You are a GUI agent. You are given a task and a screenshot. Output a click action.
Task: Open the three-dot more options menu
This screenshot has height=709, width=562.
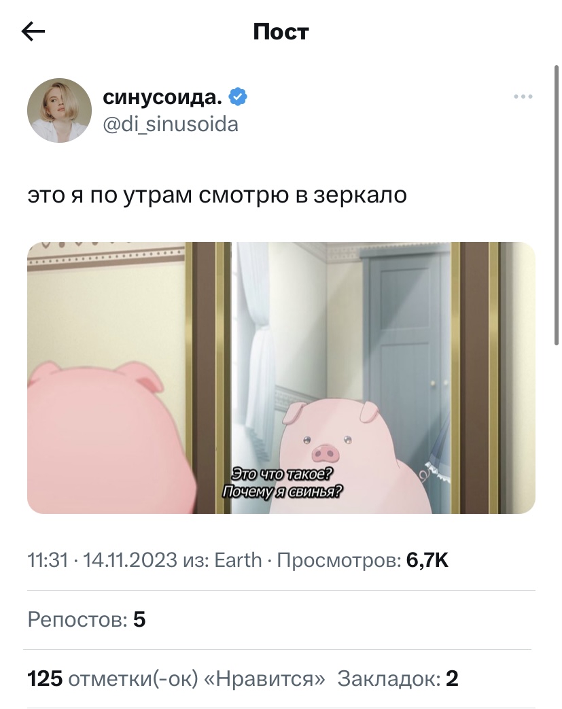(523, 97)
